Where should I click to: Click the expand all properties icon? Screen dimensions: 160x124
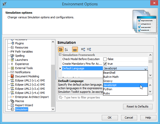coord(83,49)
